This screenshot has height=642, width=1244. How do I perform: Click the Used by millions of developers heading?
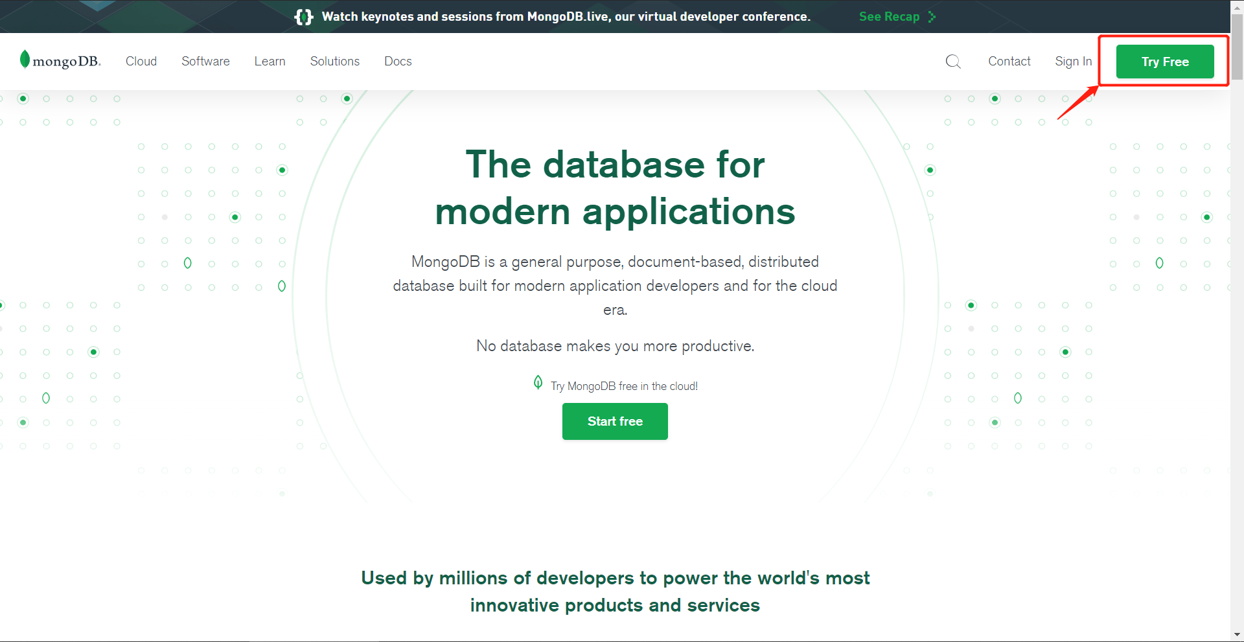(x=615, y=591)
